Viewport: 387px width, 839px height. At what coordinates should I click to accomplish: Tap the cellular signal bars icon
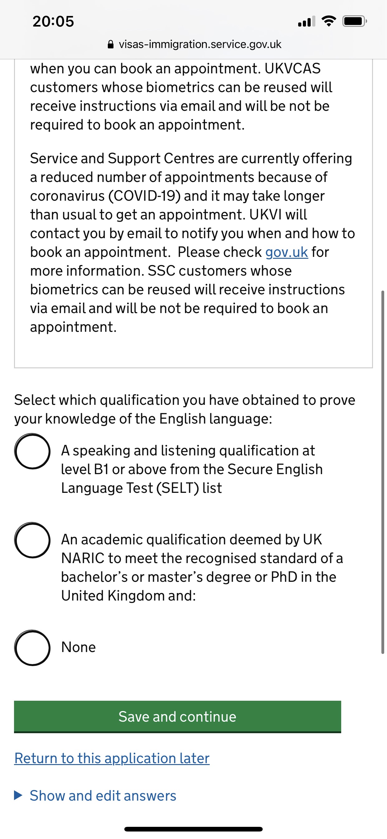[306, 22]
